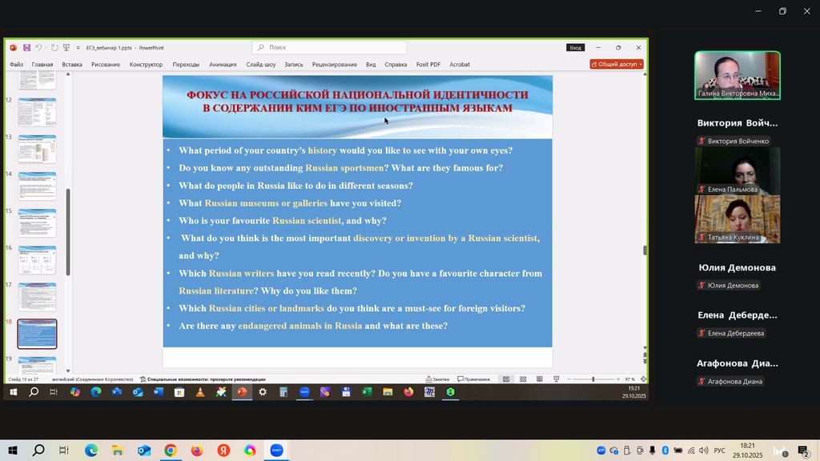
Task: Open Zoom app in the bottom taskbar
Action: (x=276, y=451)
